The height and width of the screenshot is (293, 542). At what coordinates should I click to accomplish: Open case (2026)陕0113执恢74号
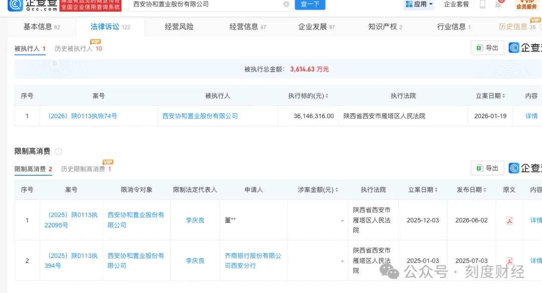click(83, 116)
